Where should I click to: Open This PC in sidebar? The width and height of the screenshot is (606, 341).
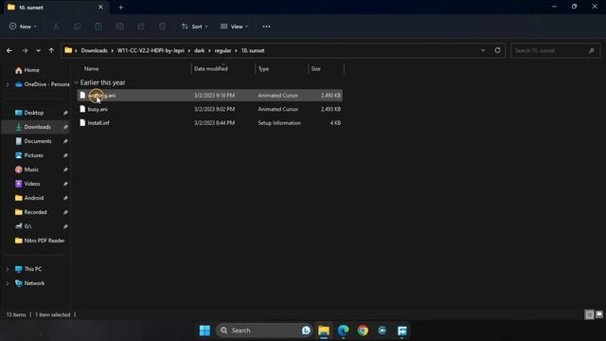28,269
